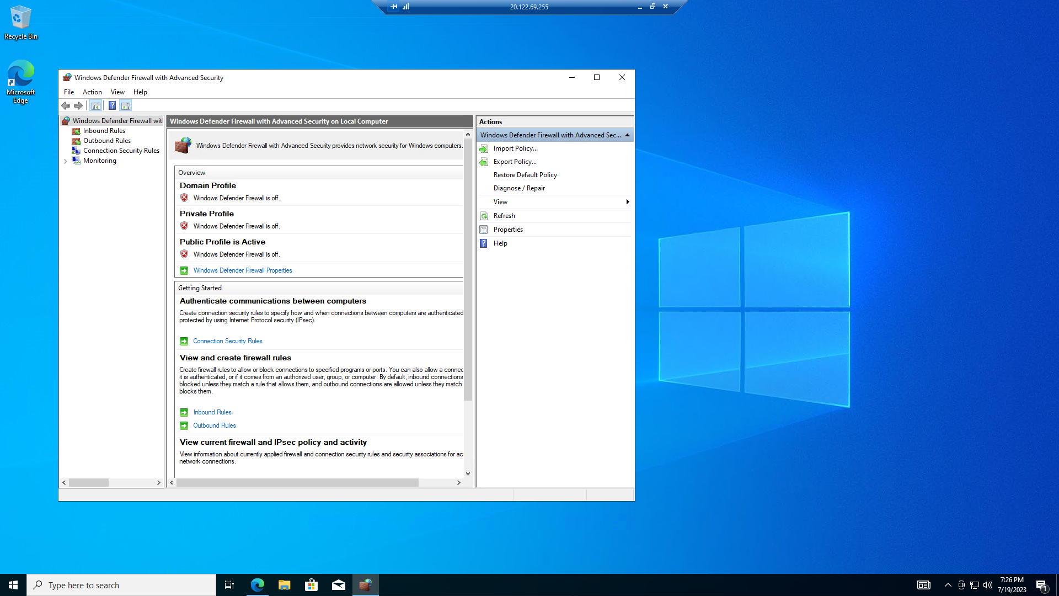Open the volume control in system tray
The image size is (1059, 596).
tap(988, 585)
